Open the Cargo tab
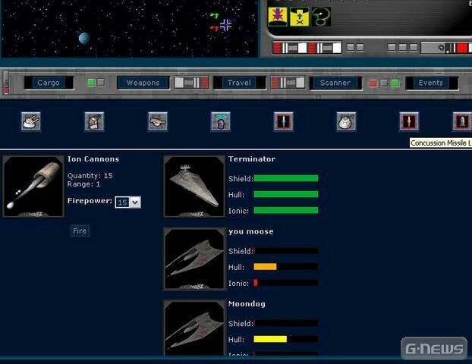This screenshot has width=472, height=364. 49,83
